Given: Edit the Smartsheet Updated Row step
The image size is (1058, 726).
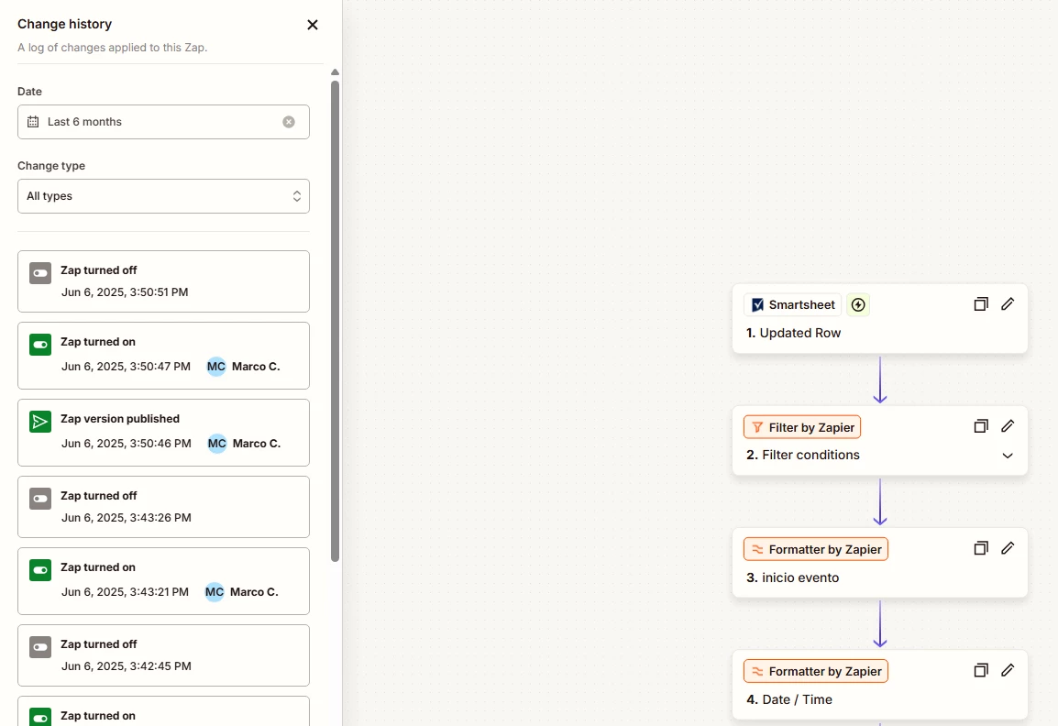Looking at the screenshot, I should (x=1008, y=304).
